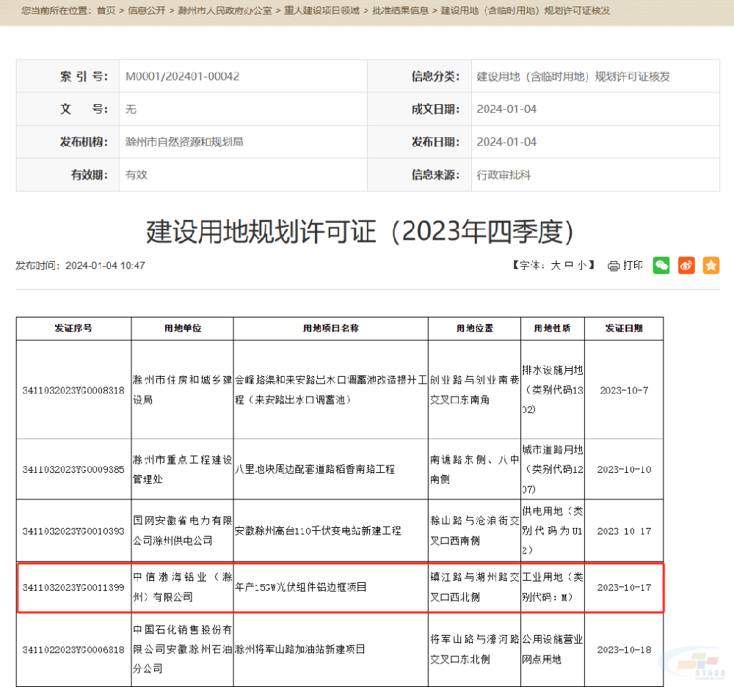Click index number M0001/202401-00042

tap(182, 76)
